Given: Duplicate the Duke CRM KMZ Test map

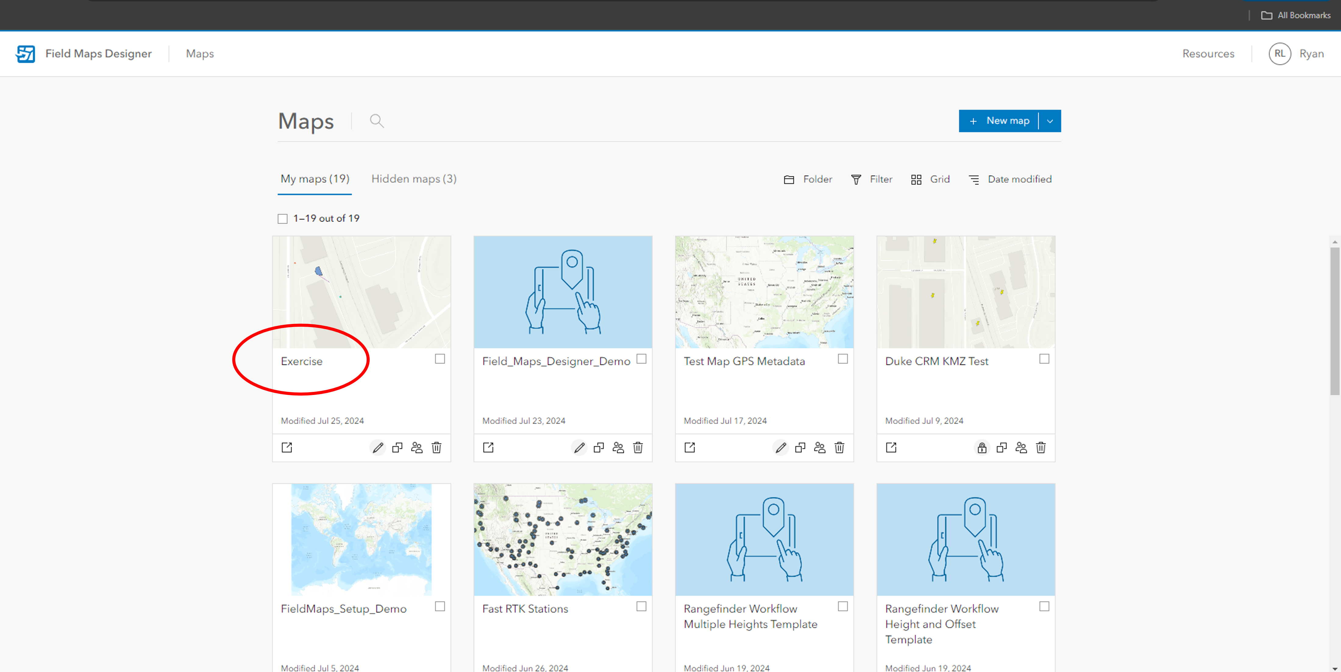Looking at the screenshot, I should click(1001, 448).
